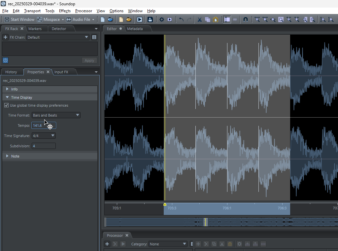Add an effect with the FX Chain plus icon
The height and width of the screenshot is (251, 338).
coord(5,37)
